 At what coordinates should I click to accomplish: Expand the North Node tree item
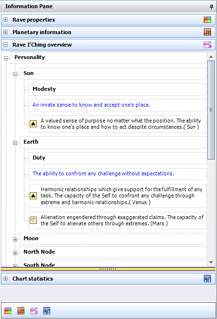click(x=15, y=253)
